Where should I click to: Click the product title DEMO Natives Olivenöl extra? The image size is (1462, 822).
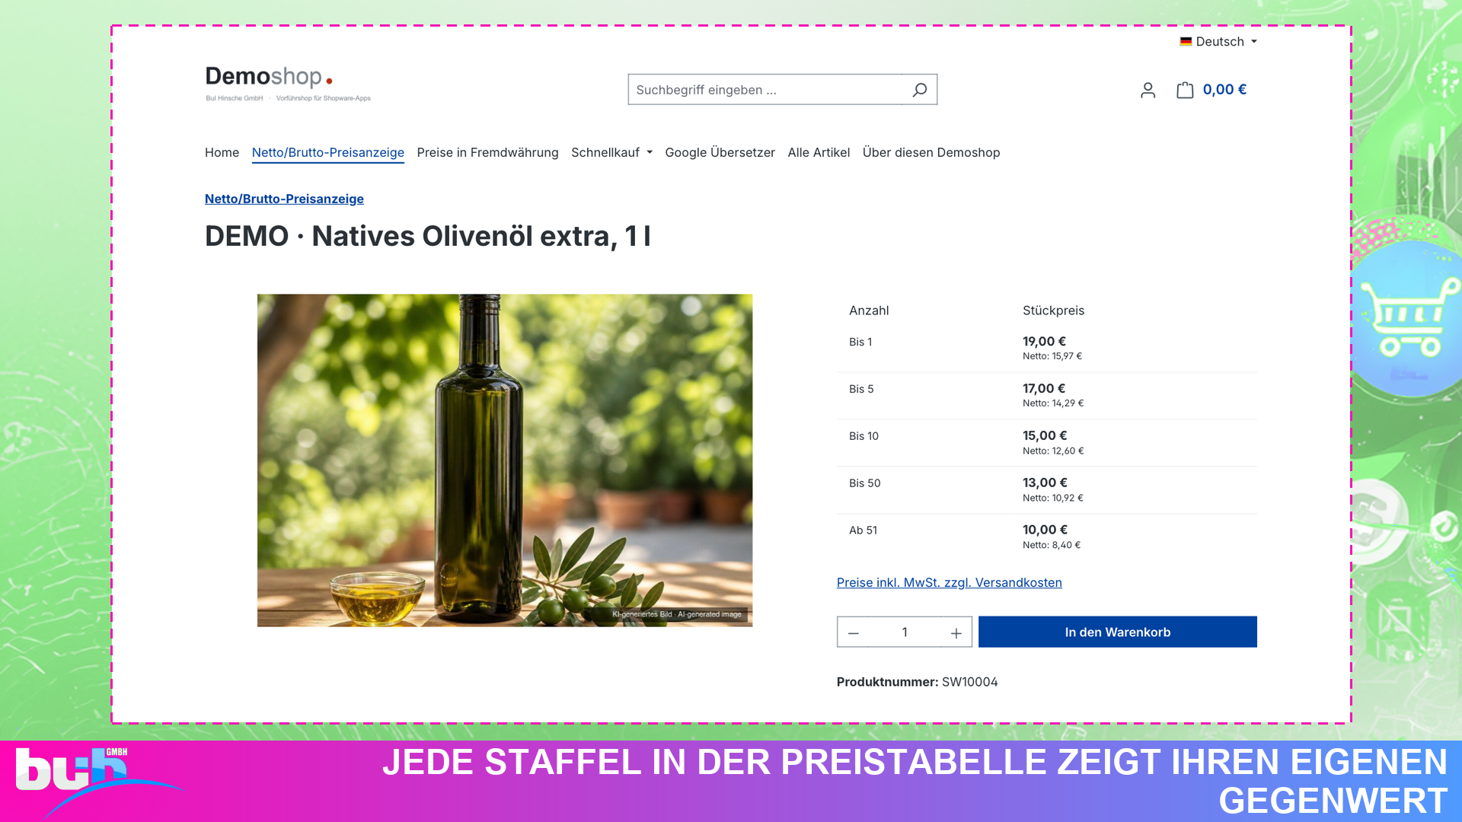[x=428, y=236]
